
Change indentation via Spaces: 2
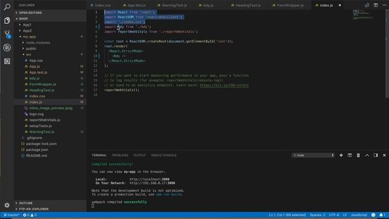point(317,215)
